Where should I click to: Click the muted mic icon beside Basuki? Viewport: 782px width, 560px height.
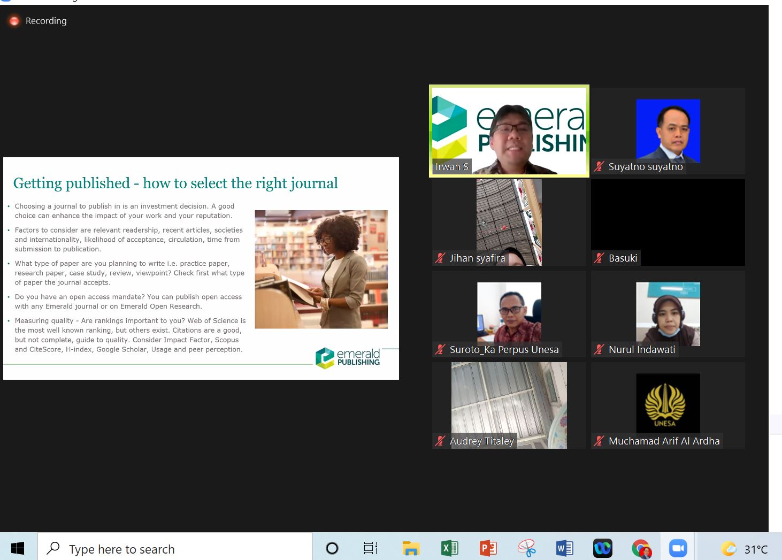tap(599, 258)
